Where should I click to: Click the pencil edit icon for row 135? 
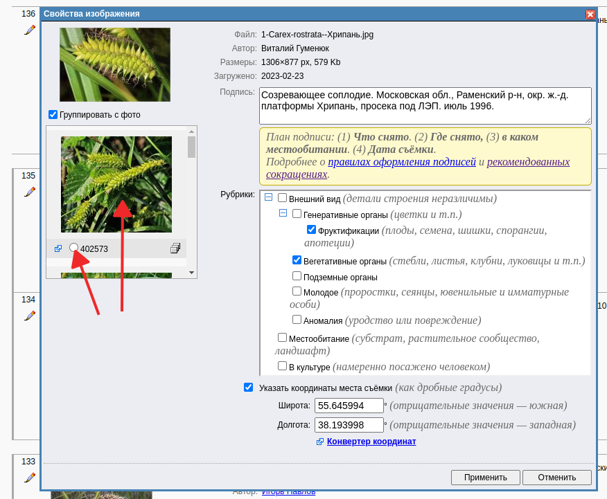(x=29, y=192)
